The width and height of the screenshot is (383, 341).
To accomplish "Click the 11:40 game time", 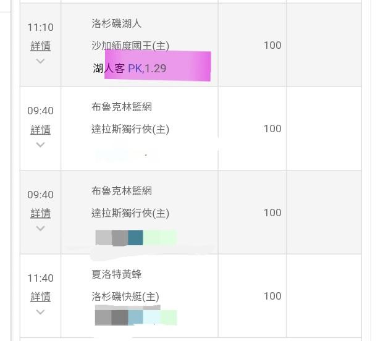I will click(x=40, y=278).
